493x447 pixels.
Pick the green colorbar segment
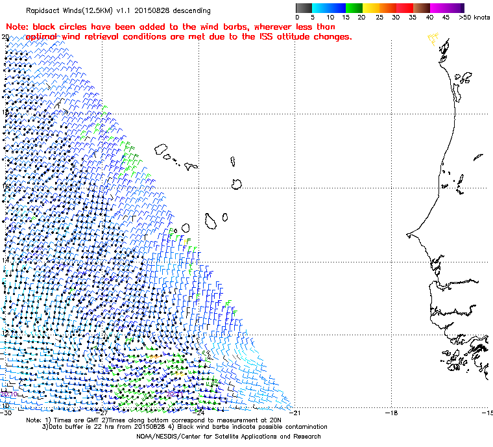pyautogui.click(x=354, y=8)
